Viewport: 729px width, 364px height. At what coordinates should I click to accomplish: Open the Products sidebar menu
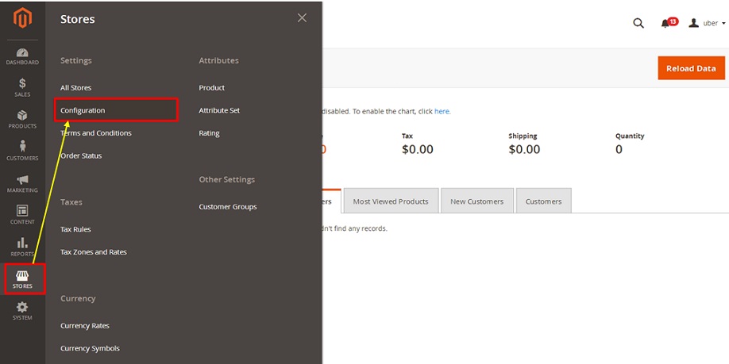tap(22, 120)
